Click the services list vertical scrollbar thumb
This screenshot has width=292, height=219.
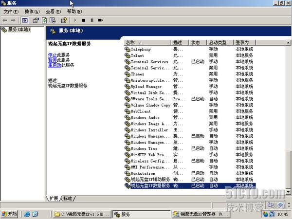tap(288, 169)
